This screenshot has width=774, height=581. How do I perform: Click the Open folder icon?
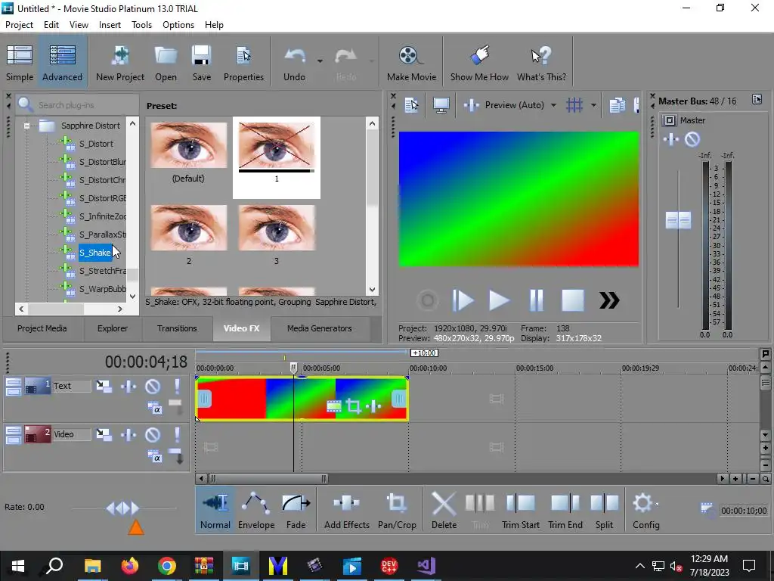coord(166,62)
